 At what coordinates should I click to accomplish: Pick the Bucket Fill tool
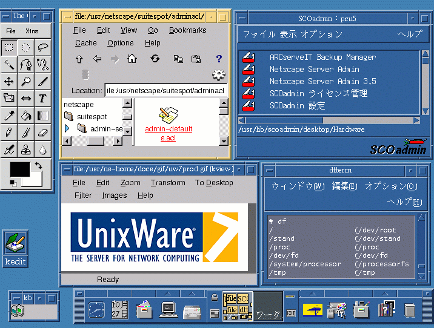tap(25, 116)
